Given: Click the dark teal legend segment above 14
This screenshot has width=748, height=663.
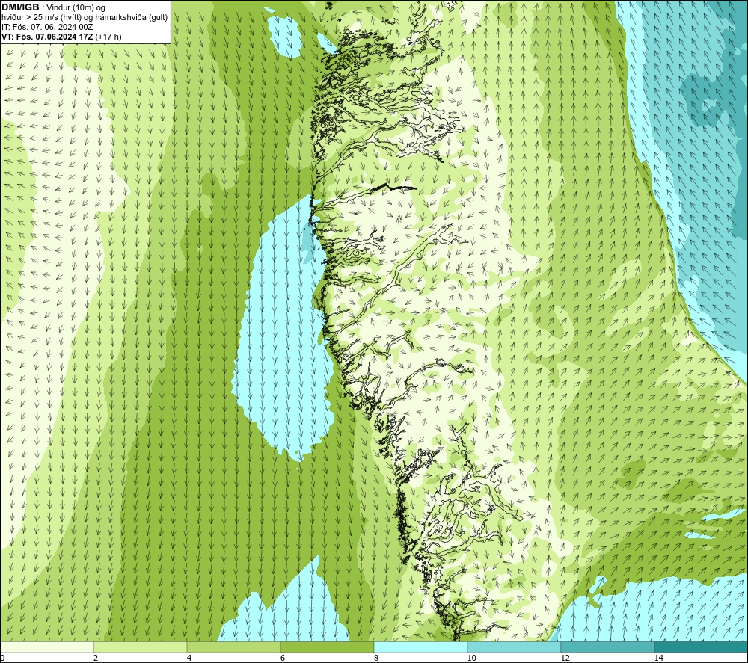Looking at the screenshot, I should coord(702,647).
